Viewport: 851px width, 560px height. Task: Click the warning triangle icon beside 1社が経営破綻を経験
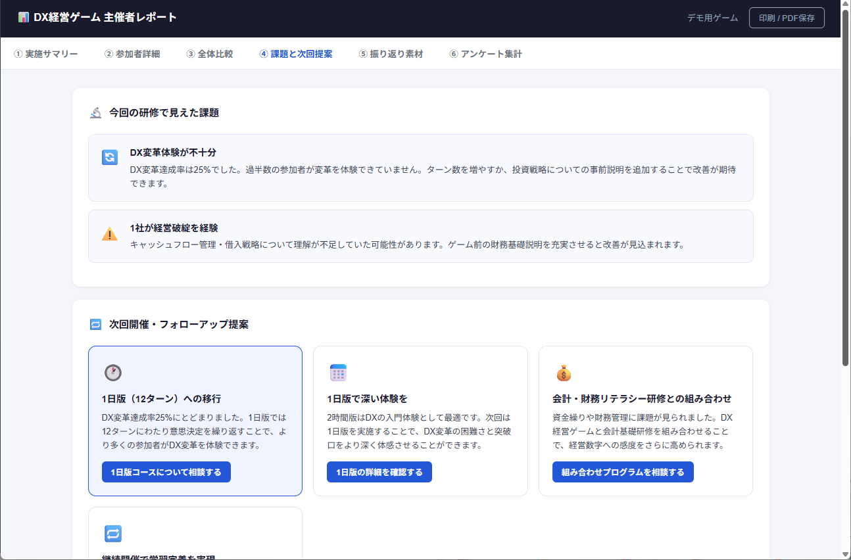(110, 234)
